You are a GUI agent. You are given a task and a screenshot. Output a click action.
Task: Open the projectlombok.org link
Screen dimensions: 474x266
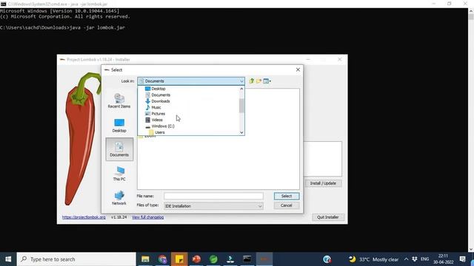click(x=84, y=217)
